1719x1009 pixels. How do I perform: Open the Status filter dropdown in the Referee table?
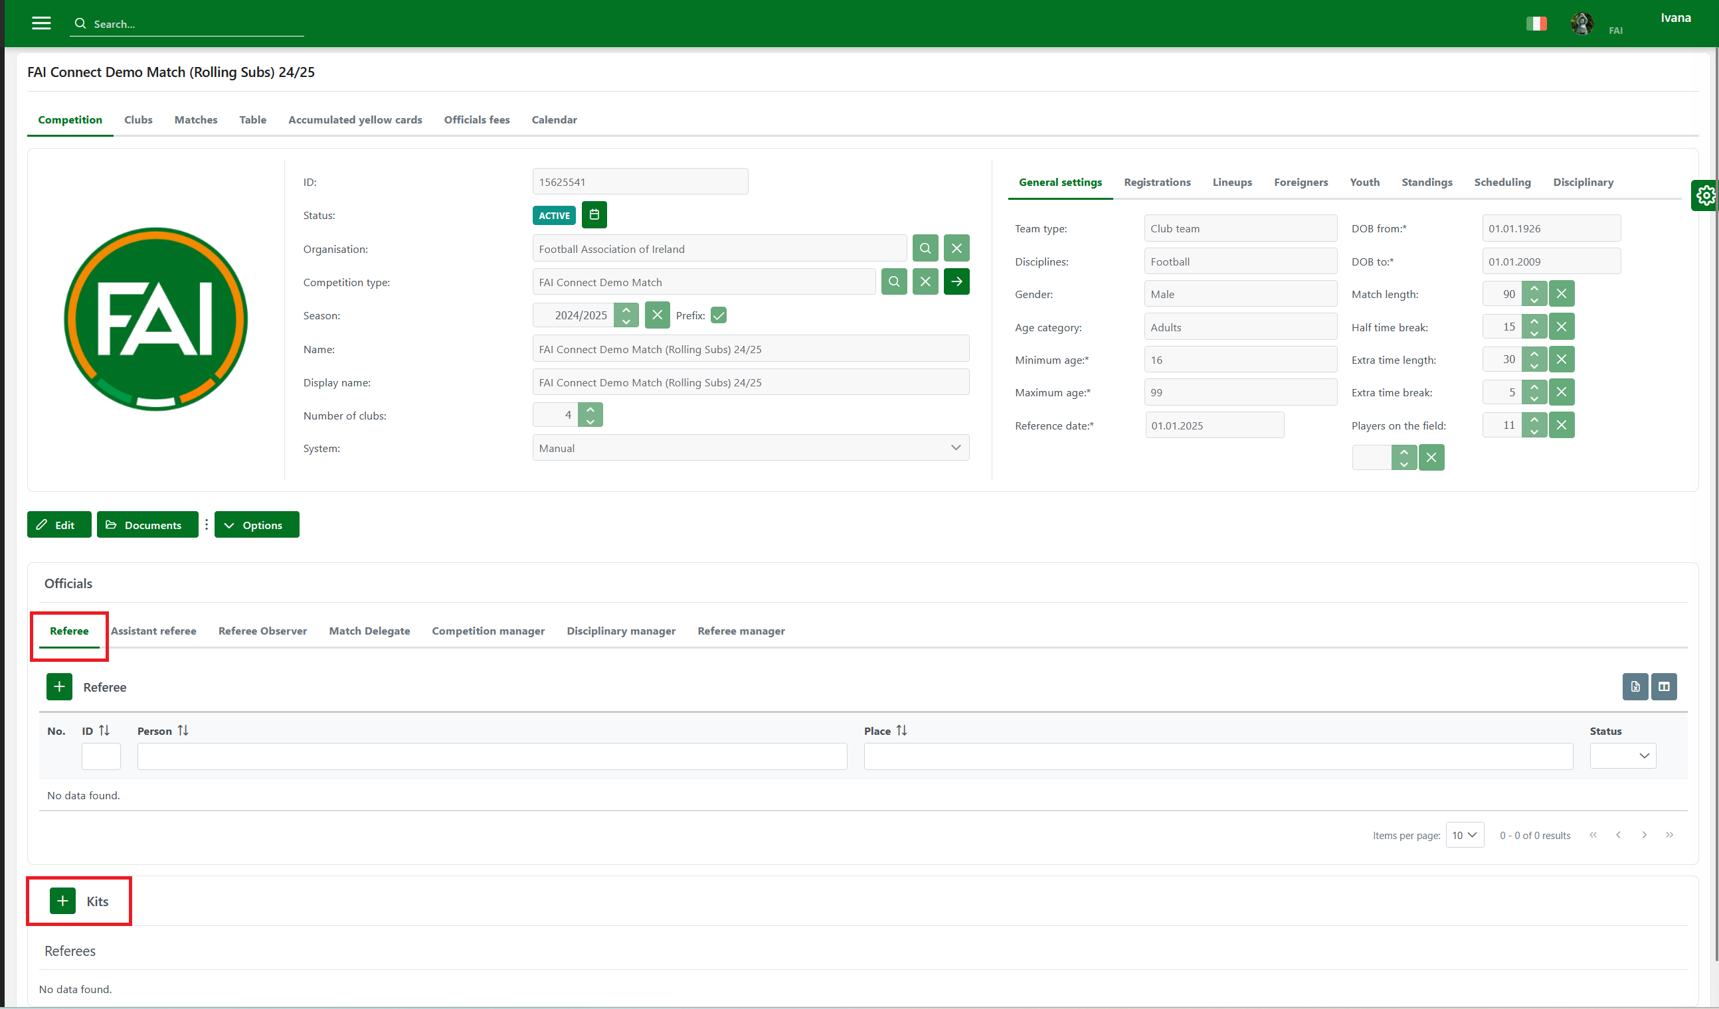(1622, 755)
